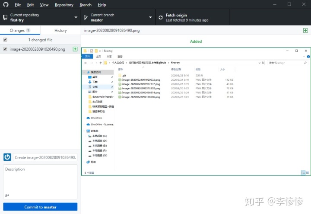Switch to the History tab

click(x=60, y=30)
